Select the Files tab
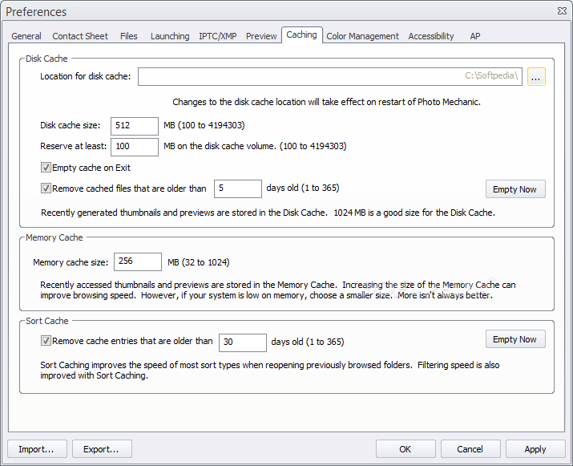This screenshot has width=573, height=466. pyautogui.click(x=129, y=36)
